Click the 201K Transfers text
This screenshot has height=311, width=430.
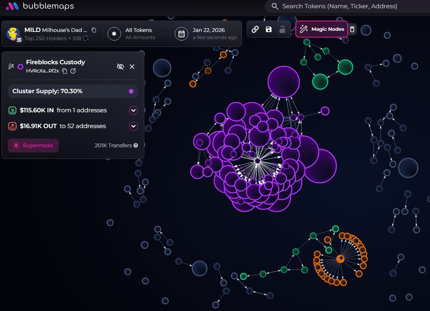pyautogui.click(x=113, y=145)
